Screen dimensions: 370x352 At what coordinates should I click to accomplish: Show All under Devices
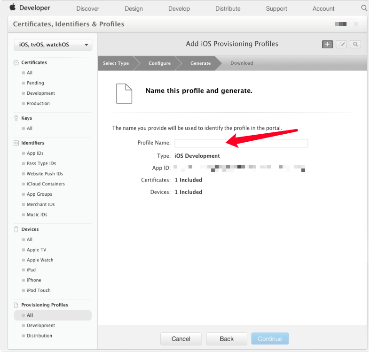[x=30, y=240]
